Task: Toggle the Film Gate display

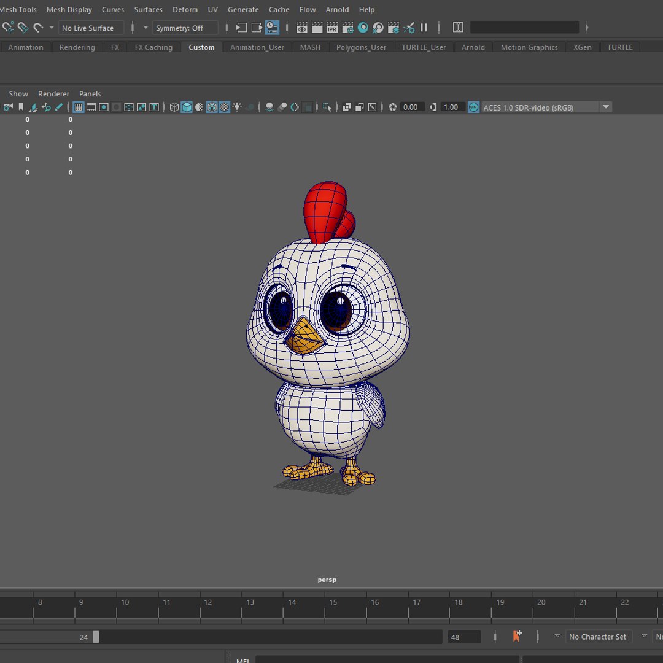Action: pyautogui.click(x=91, y=107)
